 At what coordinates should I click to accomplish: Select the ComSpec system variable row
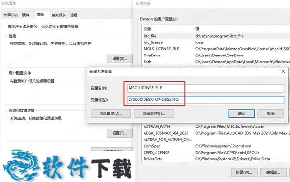(x=216, y=146)
